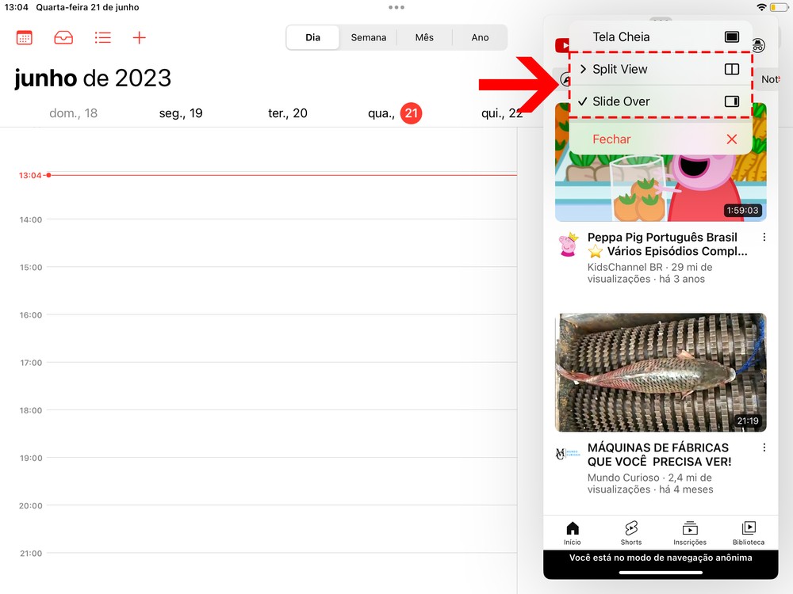Add a new event with plus icon

click(140, 37)
